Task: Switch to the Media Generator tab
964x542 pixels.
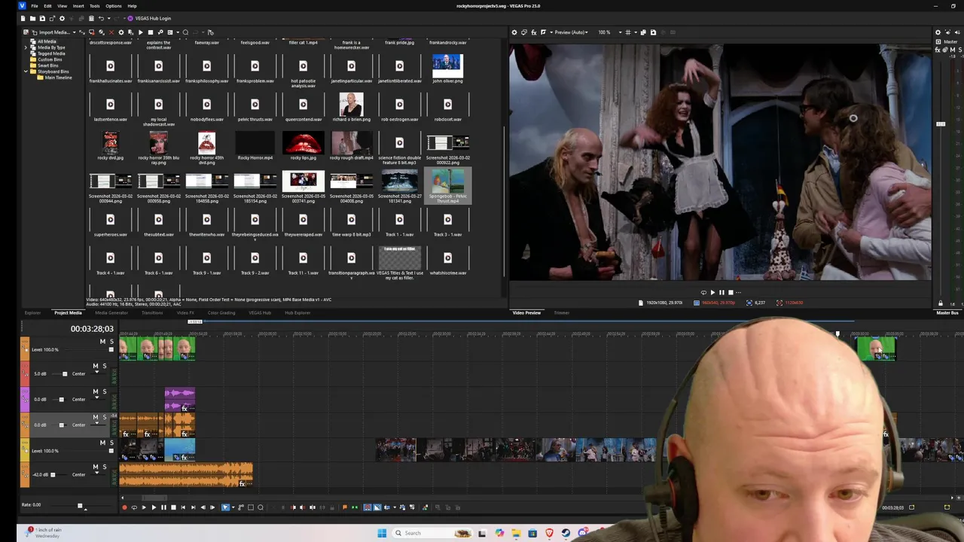Action: pyautogui.click(x=111, y=313)
